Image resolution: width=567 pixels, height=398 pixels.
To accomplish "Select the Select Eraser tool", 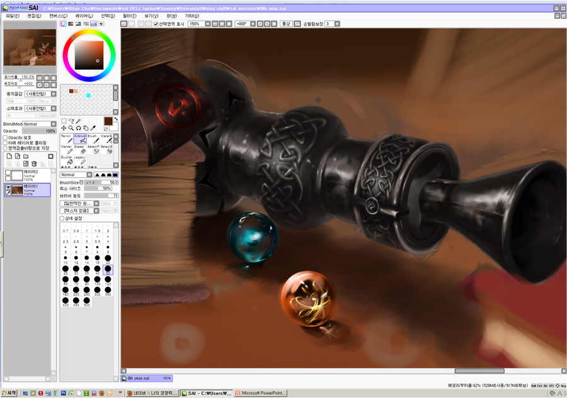I will click(106, 150).
